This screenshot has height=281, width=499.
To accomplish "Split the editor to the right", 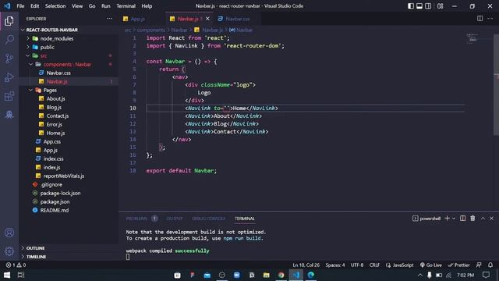I will pos(480,19).
